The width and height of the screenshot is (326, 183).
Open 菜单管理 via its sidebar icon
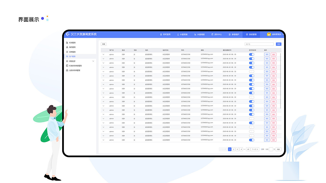point(67,52)
